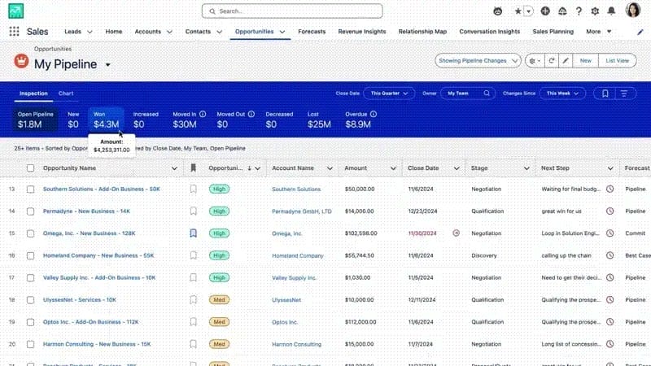651x366 pixels.
Task: Select the Open Pipeline $1.8M metric
Action: tap(35, 120)
